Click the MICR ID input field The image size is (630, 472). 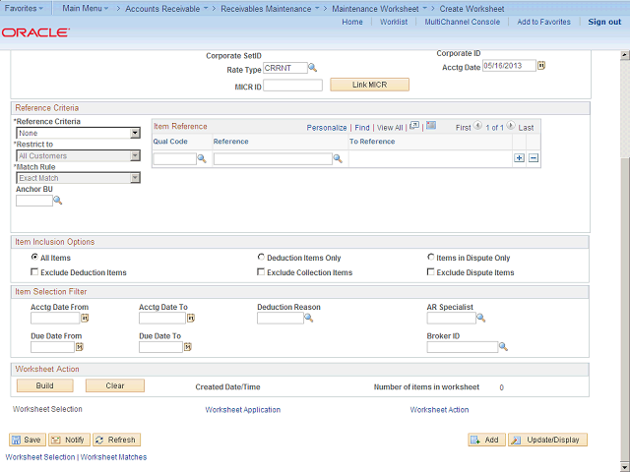293,85
